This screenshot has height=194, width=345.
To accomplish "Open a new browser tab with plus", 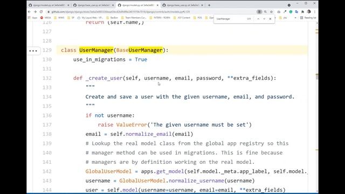I will coord(209,5).
